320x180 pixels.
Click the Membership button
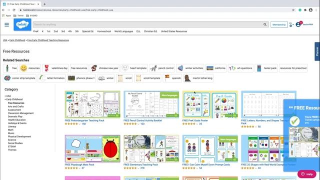[279, 24]
